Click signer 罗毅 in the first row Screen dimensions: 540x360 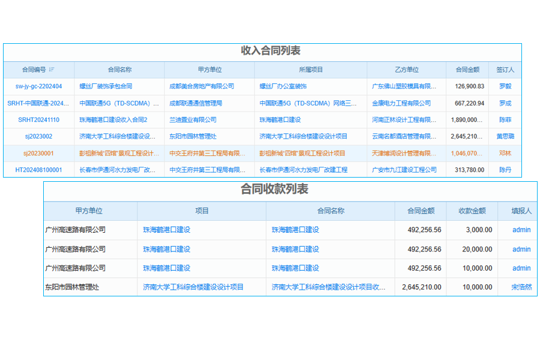coord(504,86)
